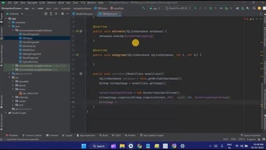Image resolution: width=266 pixels, height=150 pixels.
Task: Select DBHelper class in project tree
Action: tap(27, 38)
